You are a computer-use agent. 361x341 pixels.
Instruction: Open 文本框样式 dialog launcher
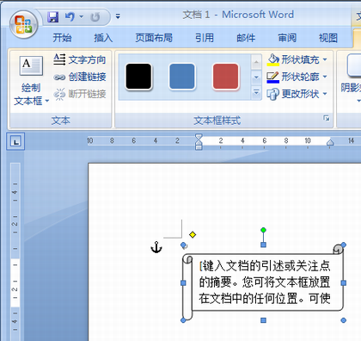click(327, 118)
